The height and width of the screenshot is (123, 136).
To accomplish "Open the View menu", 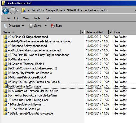I will [26, 18].
